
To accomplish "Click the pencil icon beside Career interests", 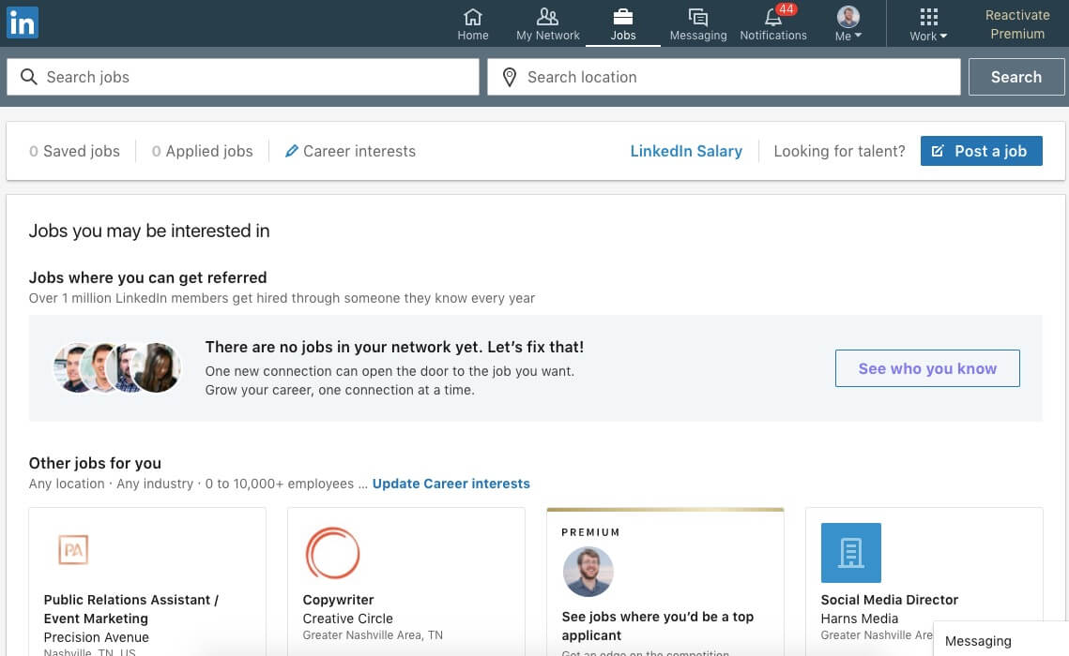I will 292,151.
